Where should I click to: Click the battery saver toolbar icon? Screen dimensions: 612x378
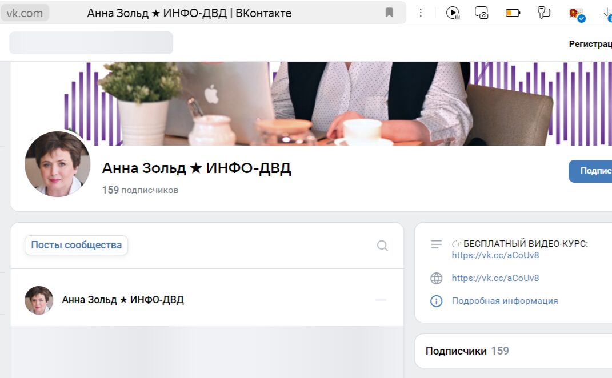[513, 13]
